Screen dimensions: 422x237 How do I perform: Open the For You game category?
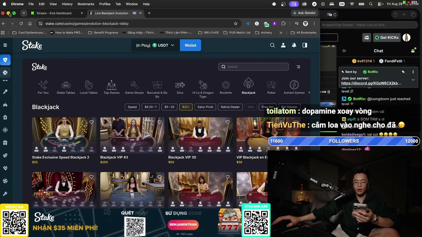[43, 88]
